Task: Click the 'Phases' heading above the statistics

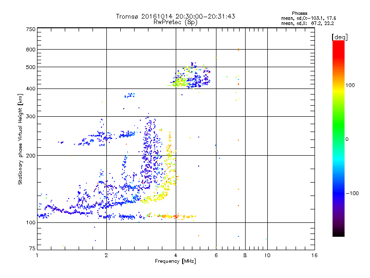Action: 299,13
